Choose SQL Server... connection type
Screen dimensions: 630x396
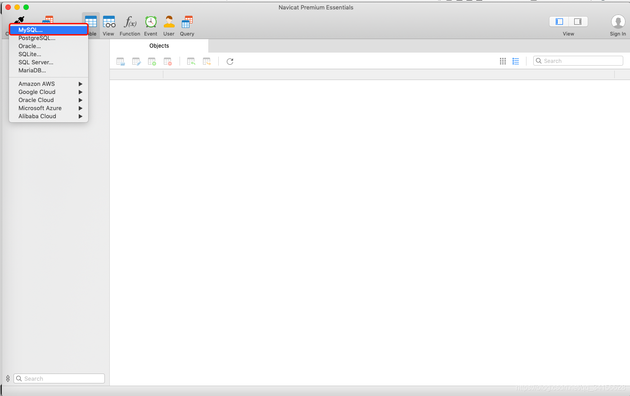tap(49, 62)
